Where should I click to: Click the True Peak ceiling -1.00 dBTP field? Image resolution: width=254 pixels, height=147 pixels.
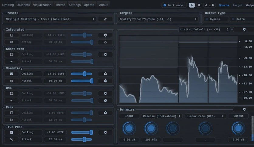click(55, 132)
